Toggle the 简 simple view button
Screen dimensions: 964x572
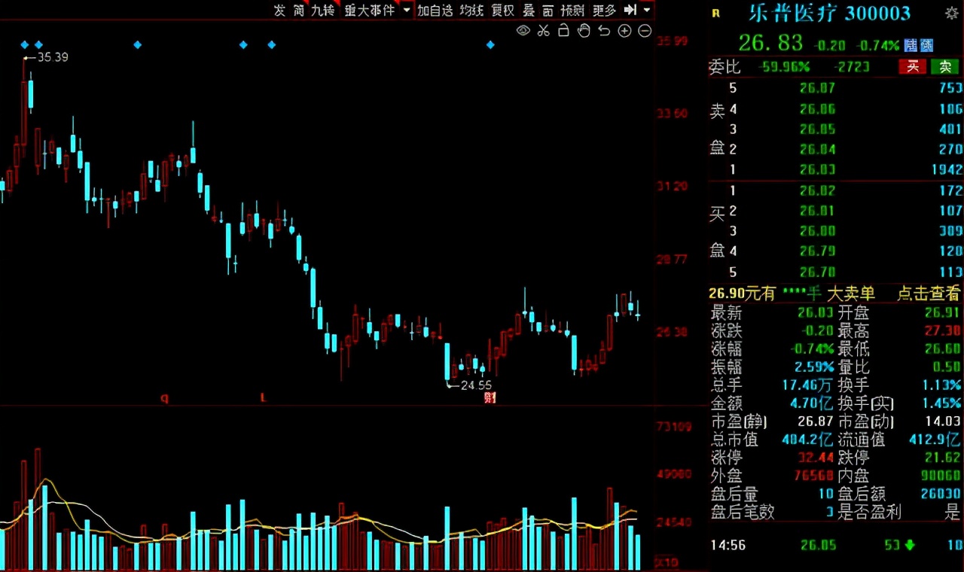pos(299,10)
